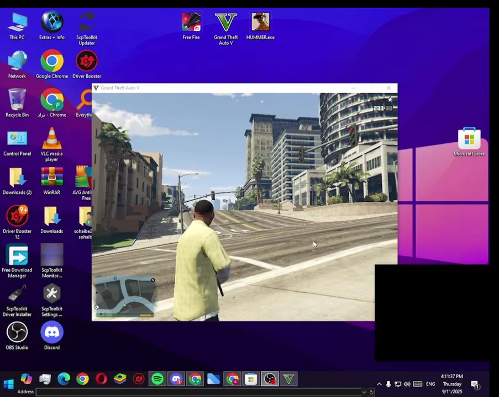Switch to Microsoft Store in the taskbar
Screen dimensions: 499x397
[251, 379]
